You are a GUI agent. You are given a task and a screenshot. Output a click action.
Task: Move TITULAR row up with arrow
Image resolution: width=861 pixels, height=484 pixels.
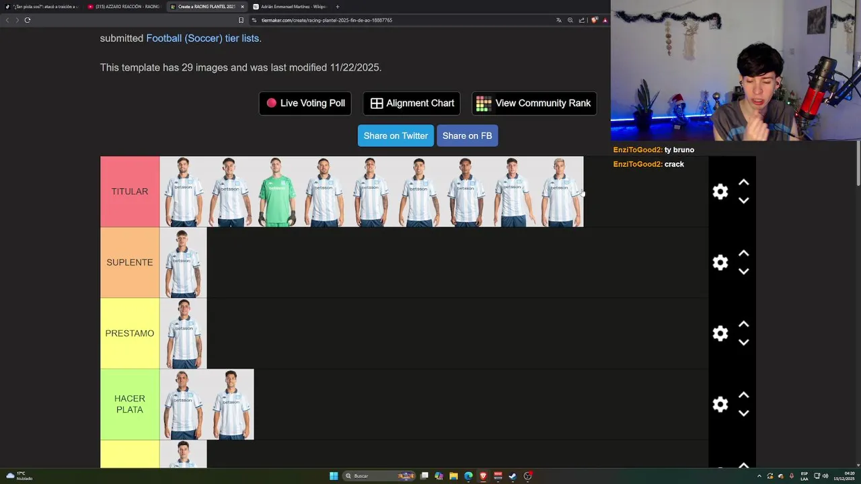click(x=744, y=182)
